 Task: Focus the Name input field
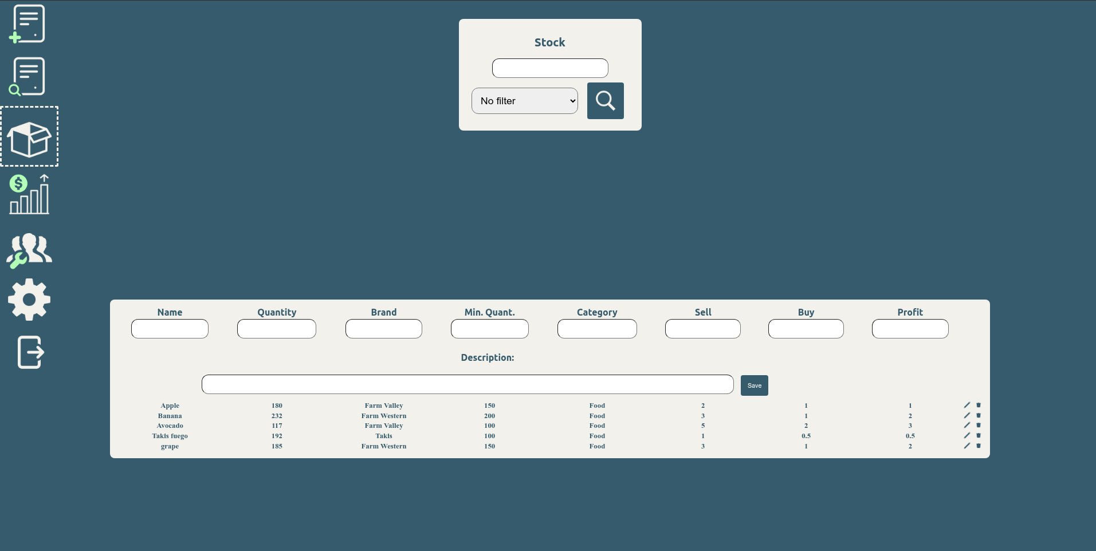(x=170, y=328)
